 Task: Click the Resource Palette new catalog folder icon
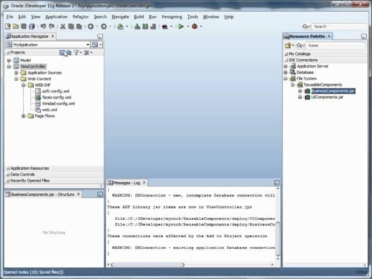[288, 45]
